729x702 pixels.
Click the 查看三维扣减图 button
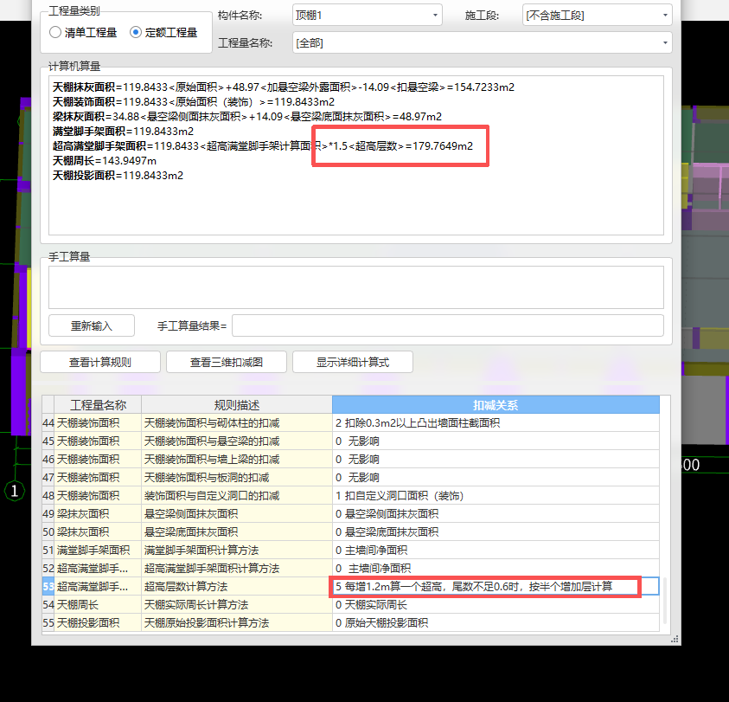pyautogui.click(x=226, y=361)
